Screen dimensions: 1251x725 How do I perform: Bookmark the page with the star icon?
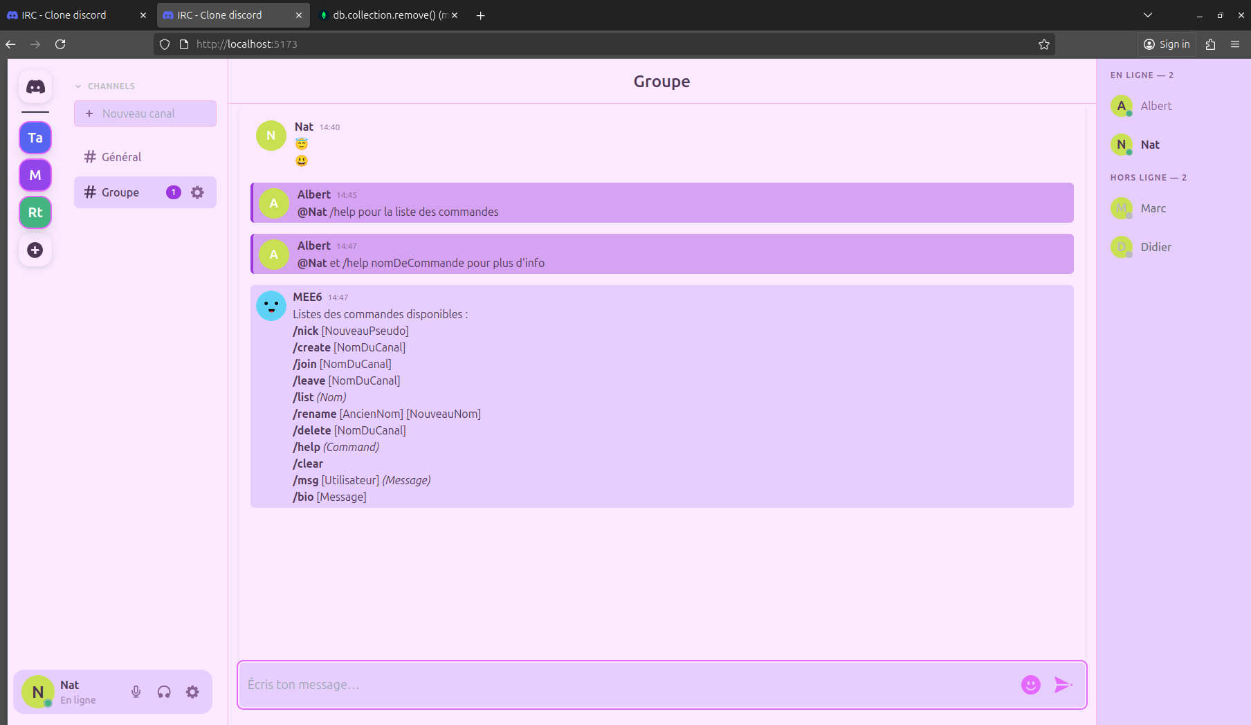[1043, 44]
